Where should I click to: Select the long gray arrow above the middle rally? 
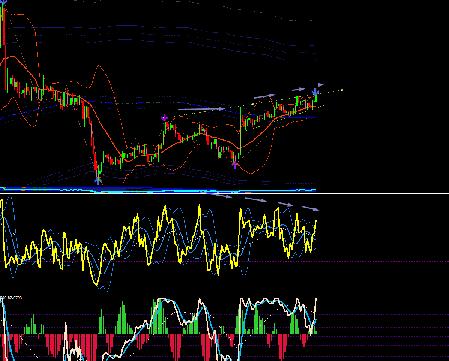(x=201, y=109)
